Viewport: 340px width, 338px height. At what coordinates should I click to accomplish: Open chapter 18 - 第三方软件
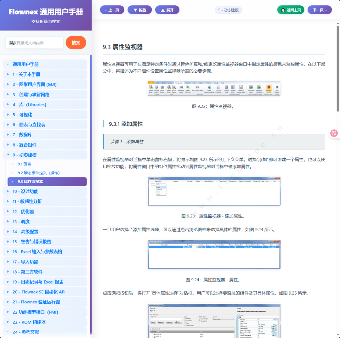(45, 272)
